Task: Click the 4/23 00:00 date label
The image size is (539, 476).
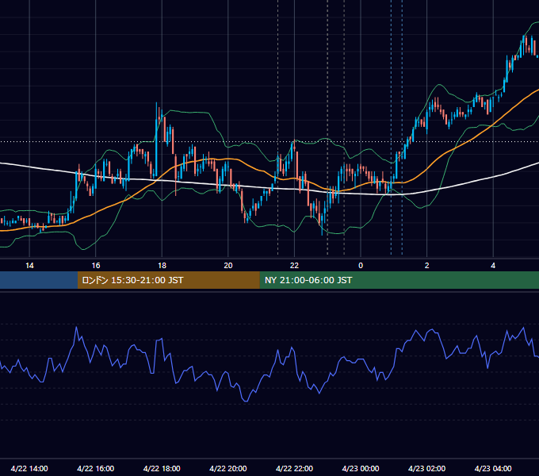Action: coord(361,468)
